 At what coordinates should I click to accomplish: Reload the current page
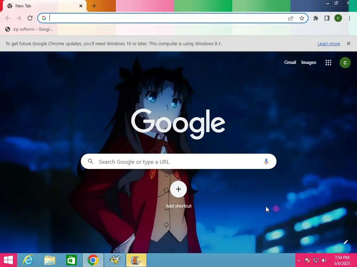coord(30,18)
